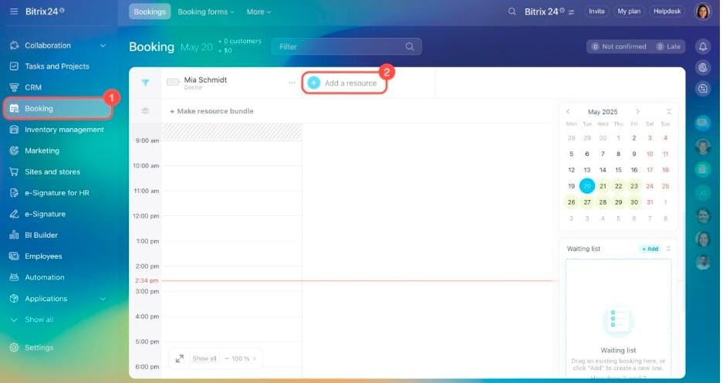Image resolution: width=723 pixels, height=383 pixels.
Task: Open the Automation menu item
Action: coord(45,277)
